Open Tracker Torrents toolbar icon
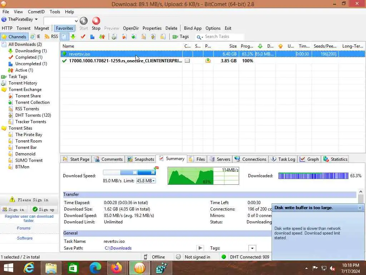 [x=163, y=37]
